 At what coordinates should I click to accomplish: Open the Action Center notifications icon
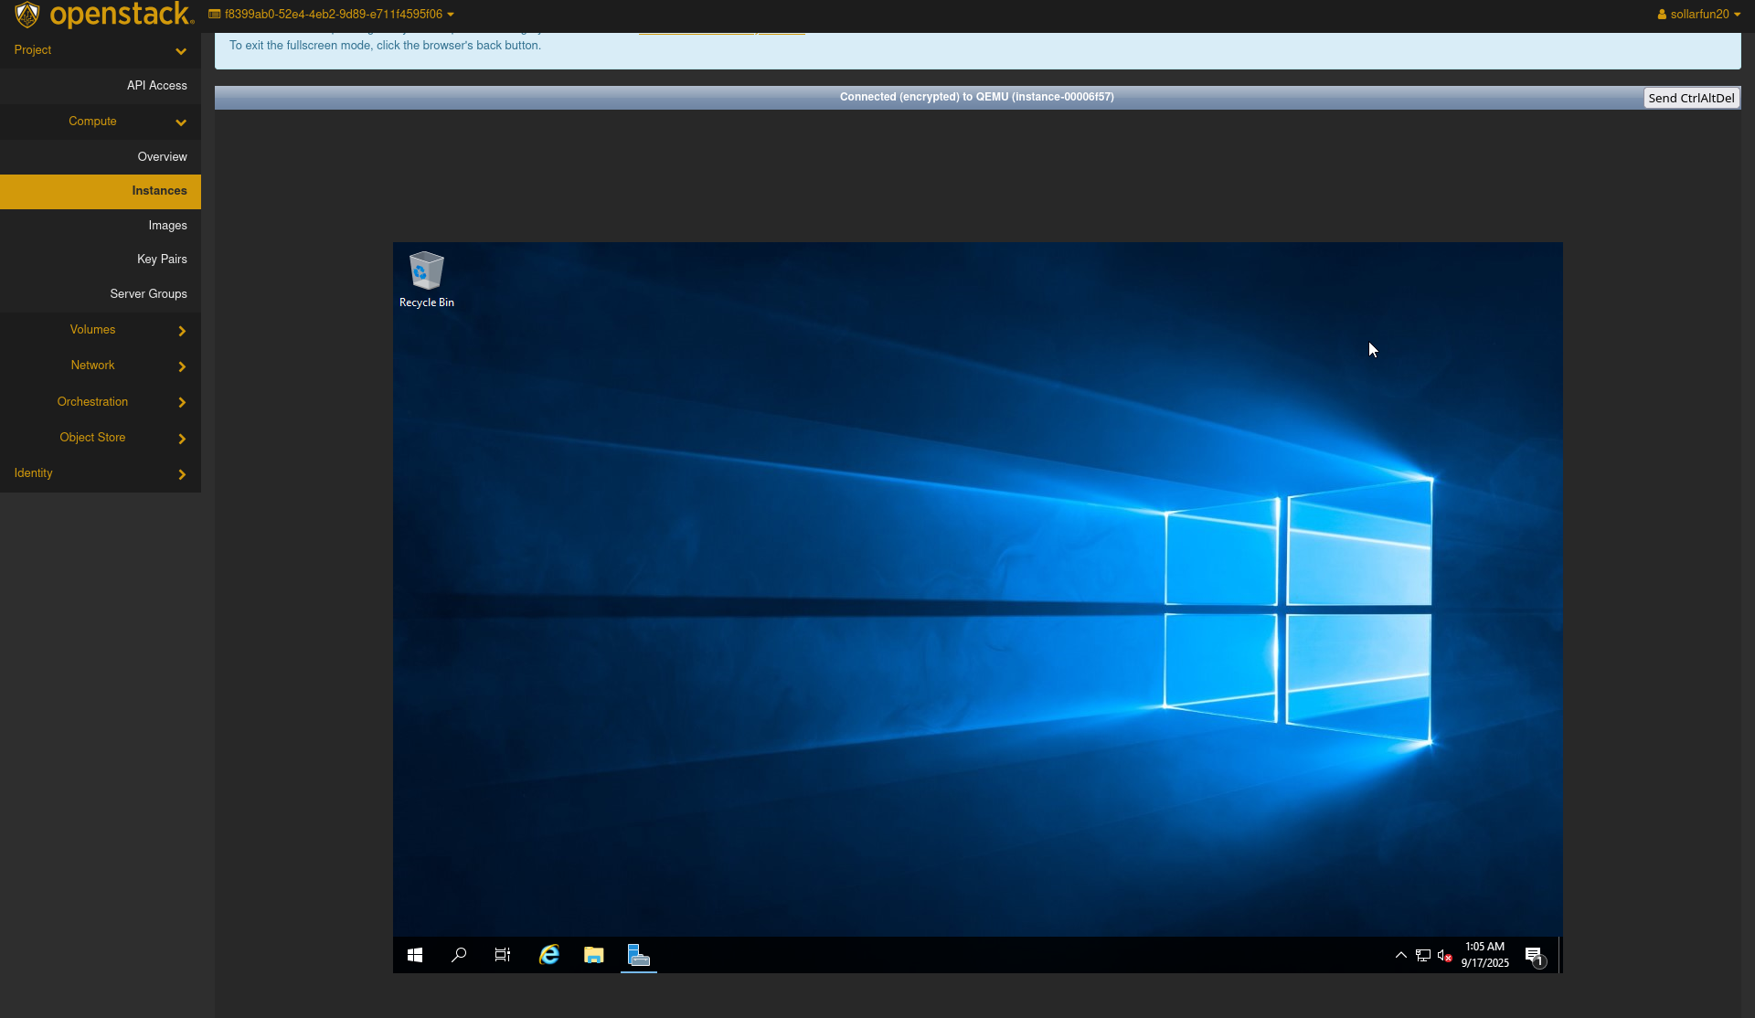point(1534,955)
